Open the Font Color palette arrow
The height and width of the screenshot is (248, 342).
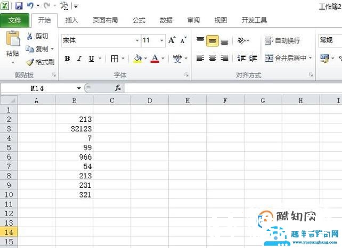click(163, 59)
